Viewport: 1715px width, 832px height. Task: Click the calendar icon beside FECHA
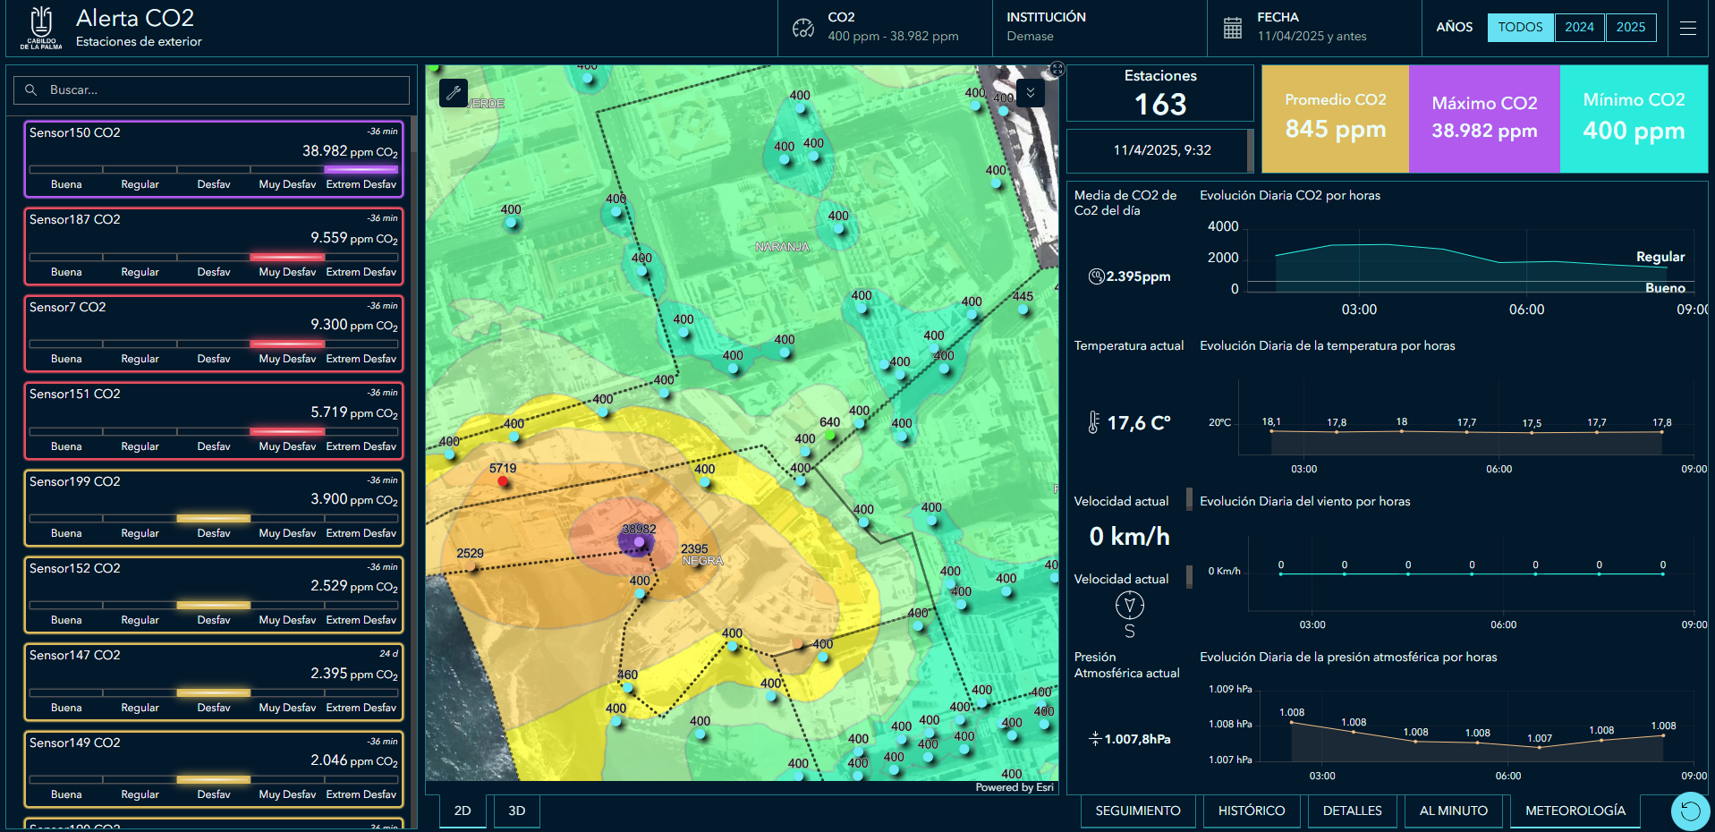pyautogui.click(x=1233, y=28)
